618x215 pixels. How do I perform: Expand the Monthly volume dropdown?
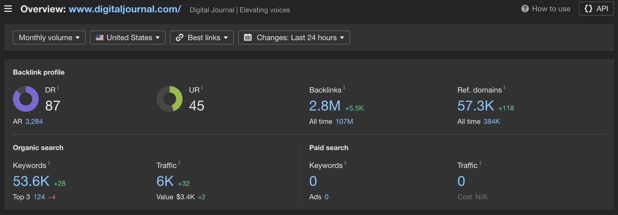[x=49, y=37]
